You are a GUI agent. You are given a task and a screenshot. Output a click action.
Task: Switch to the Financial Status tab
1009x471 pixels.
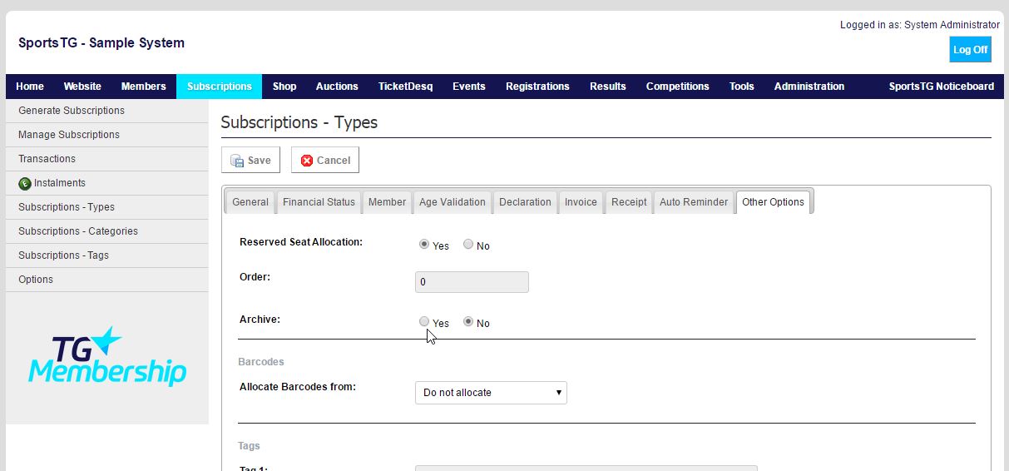(319, 202)
